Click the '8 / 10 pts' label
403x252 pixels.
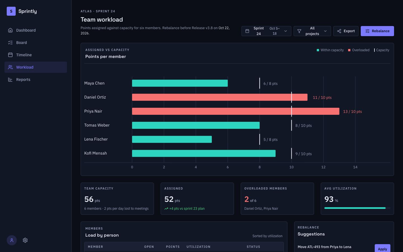(x=303, y=125)
